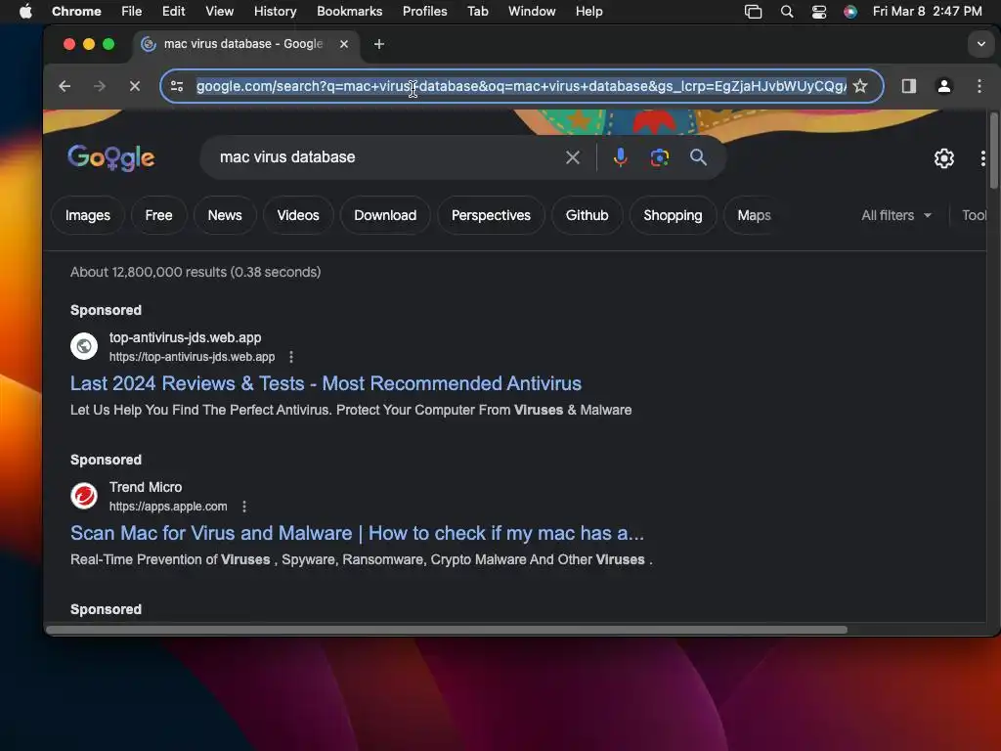Open the File menu
Screen dimensions: 1001x751
[x=132, y=12]
